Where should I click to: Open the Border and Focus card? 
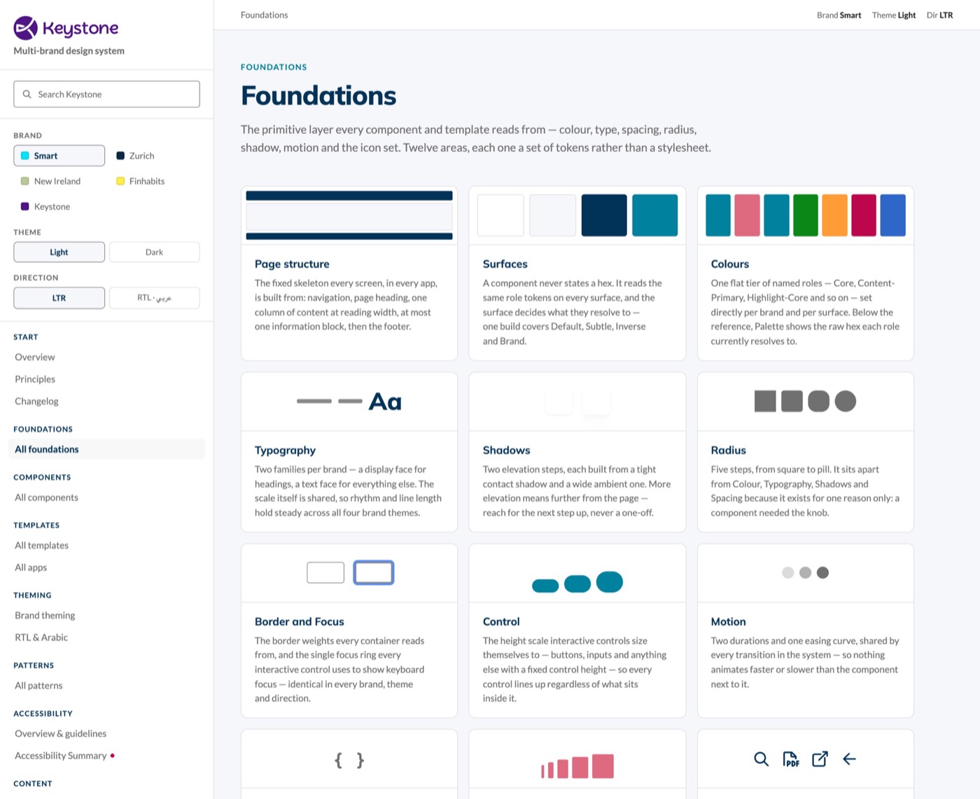point(349,630)
